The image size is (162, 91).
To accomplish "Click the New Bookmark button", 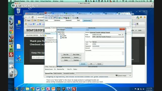I will [x=66, y=57].
